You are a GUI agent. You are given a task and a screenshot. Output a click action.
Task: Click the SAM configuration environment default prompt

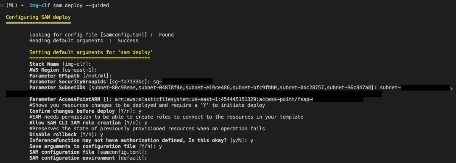[88, 158]
